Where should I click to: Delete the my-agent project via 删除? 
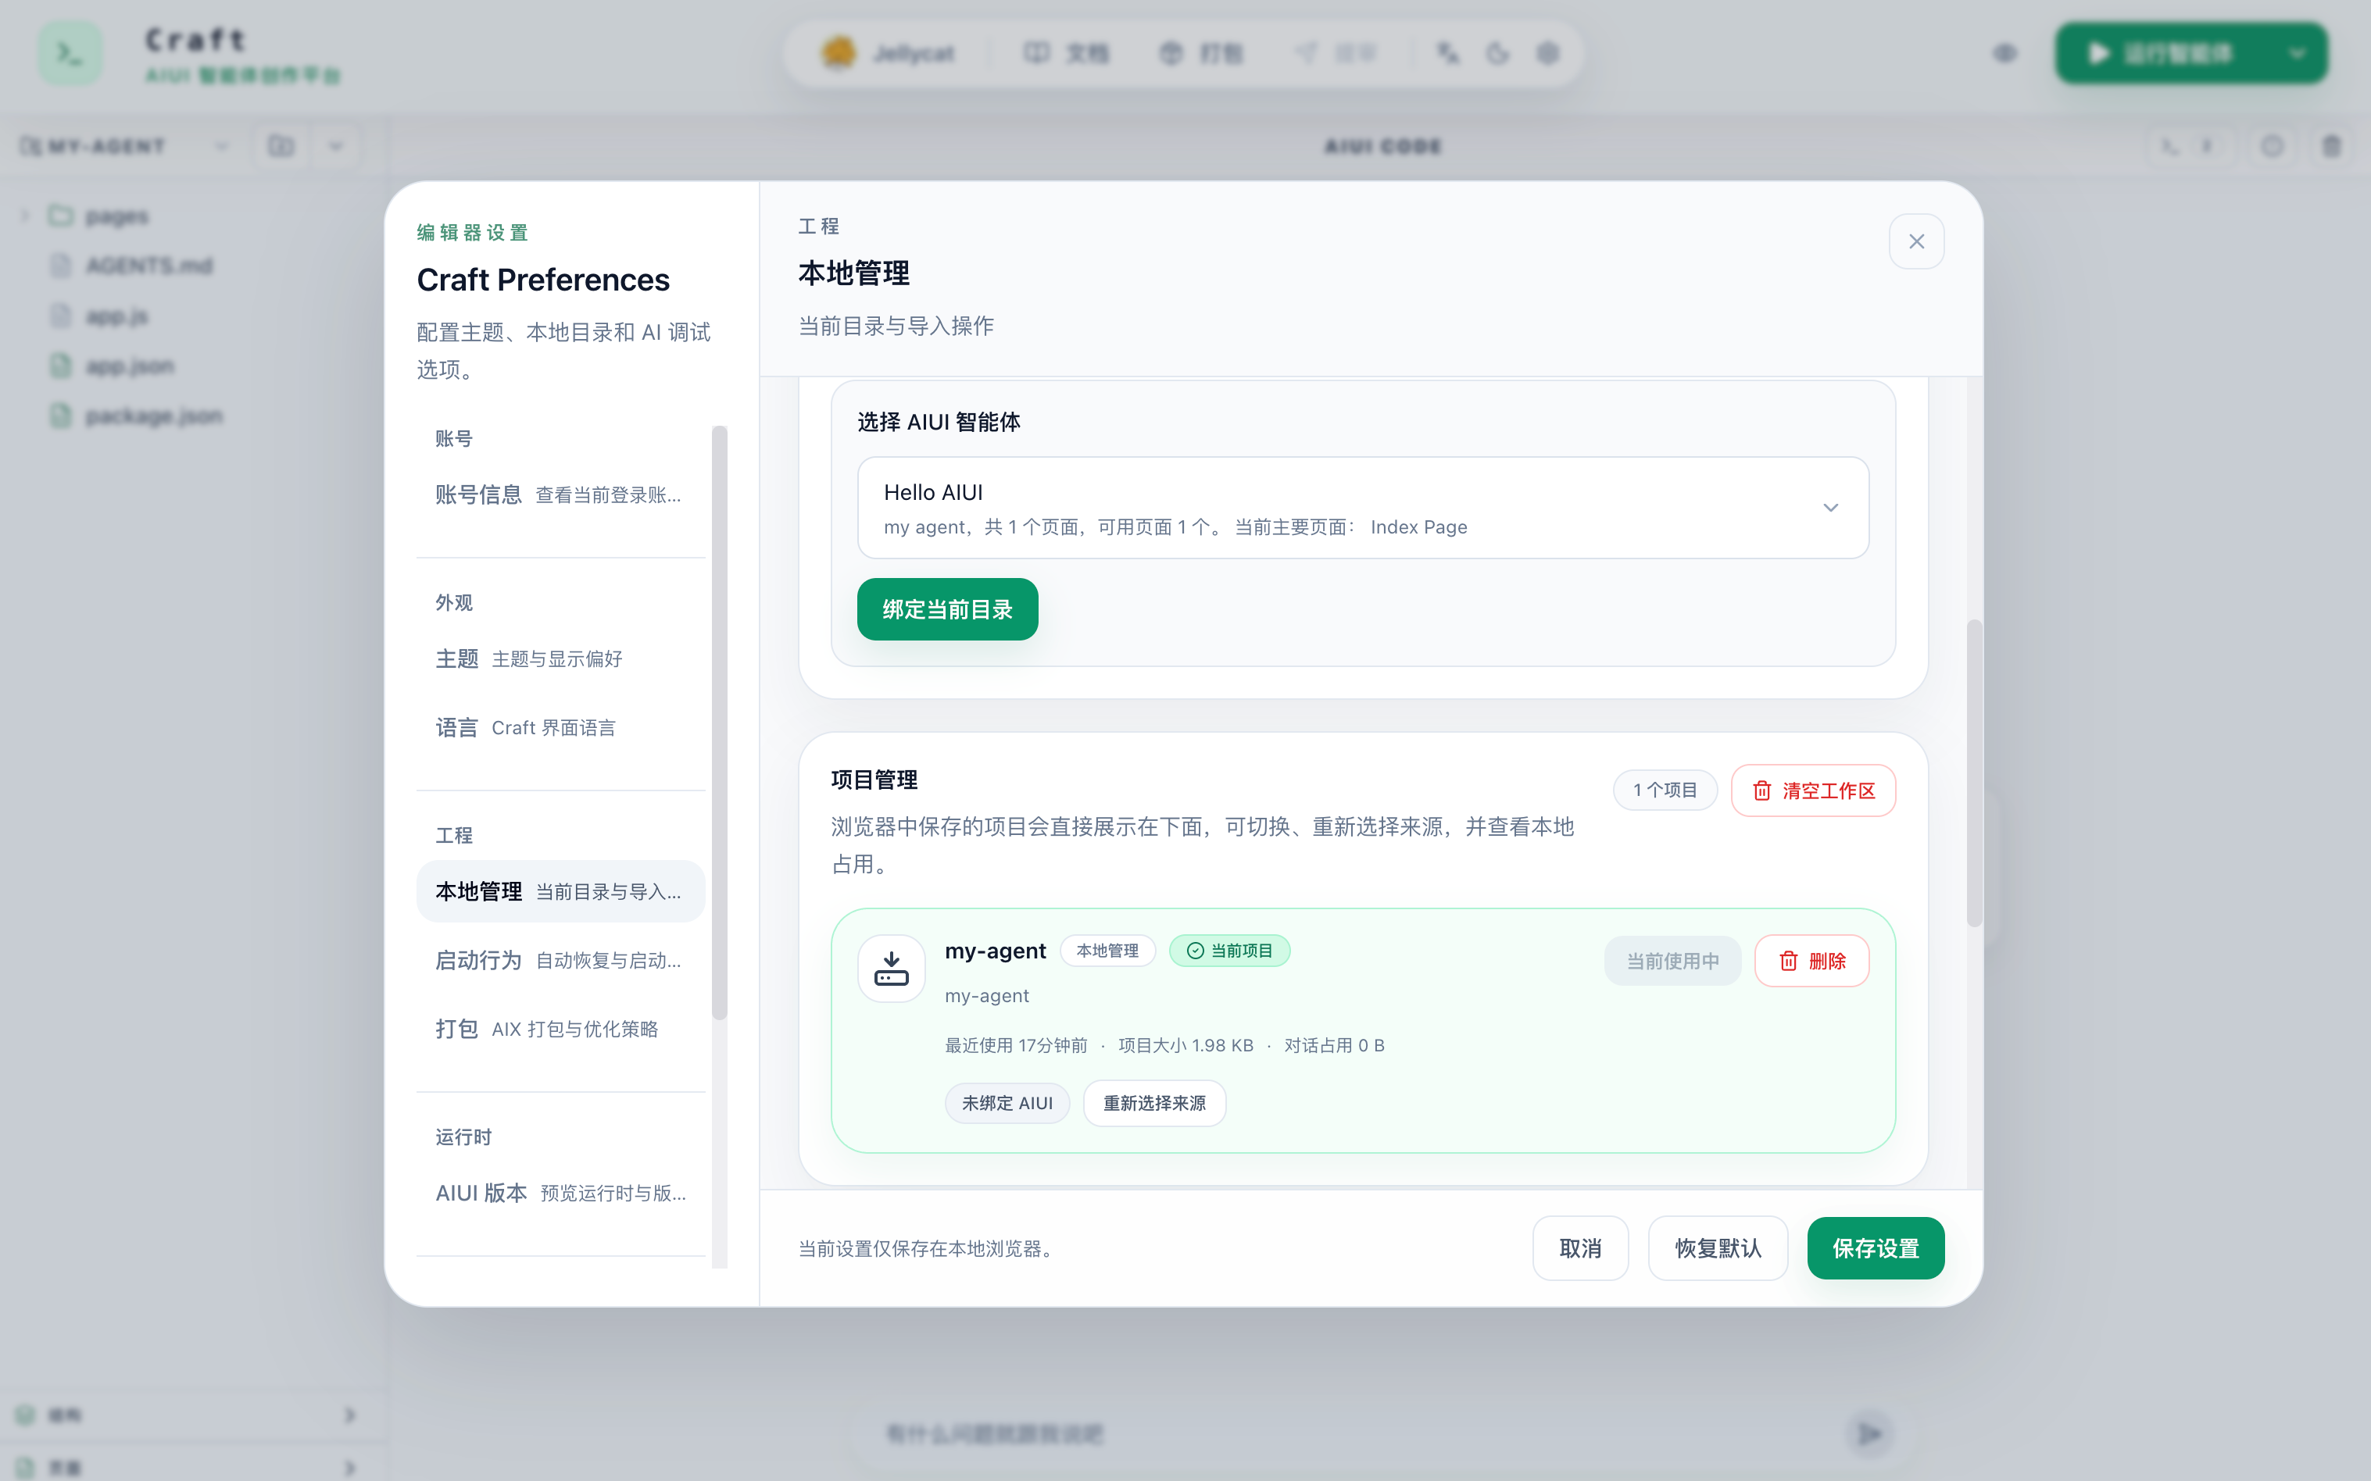[1811, 961]
